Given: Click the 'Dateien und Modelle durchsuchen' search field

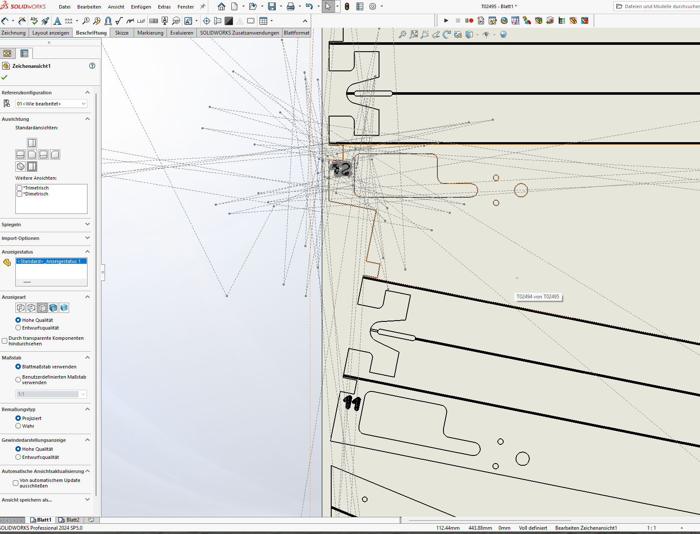Looking at the screenshot, I should (x=657, y=6).
